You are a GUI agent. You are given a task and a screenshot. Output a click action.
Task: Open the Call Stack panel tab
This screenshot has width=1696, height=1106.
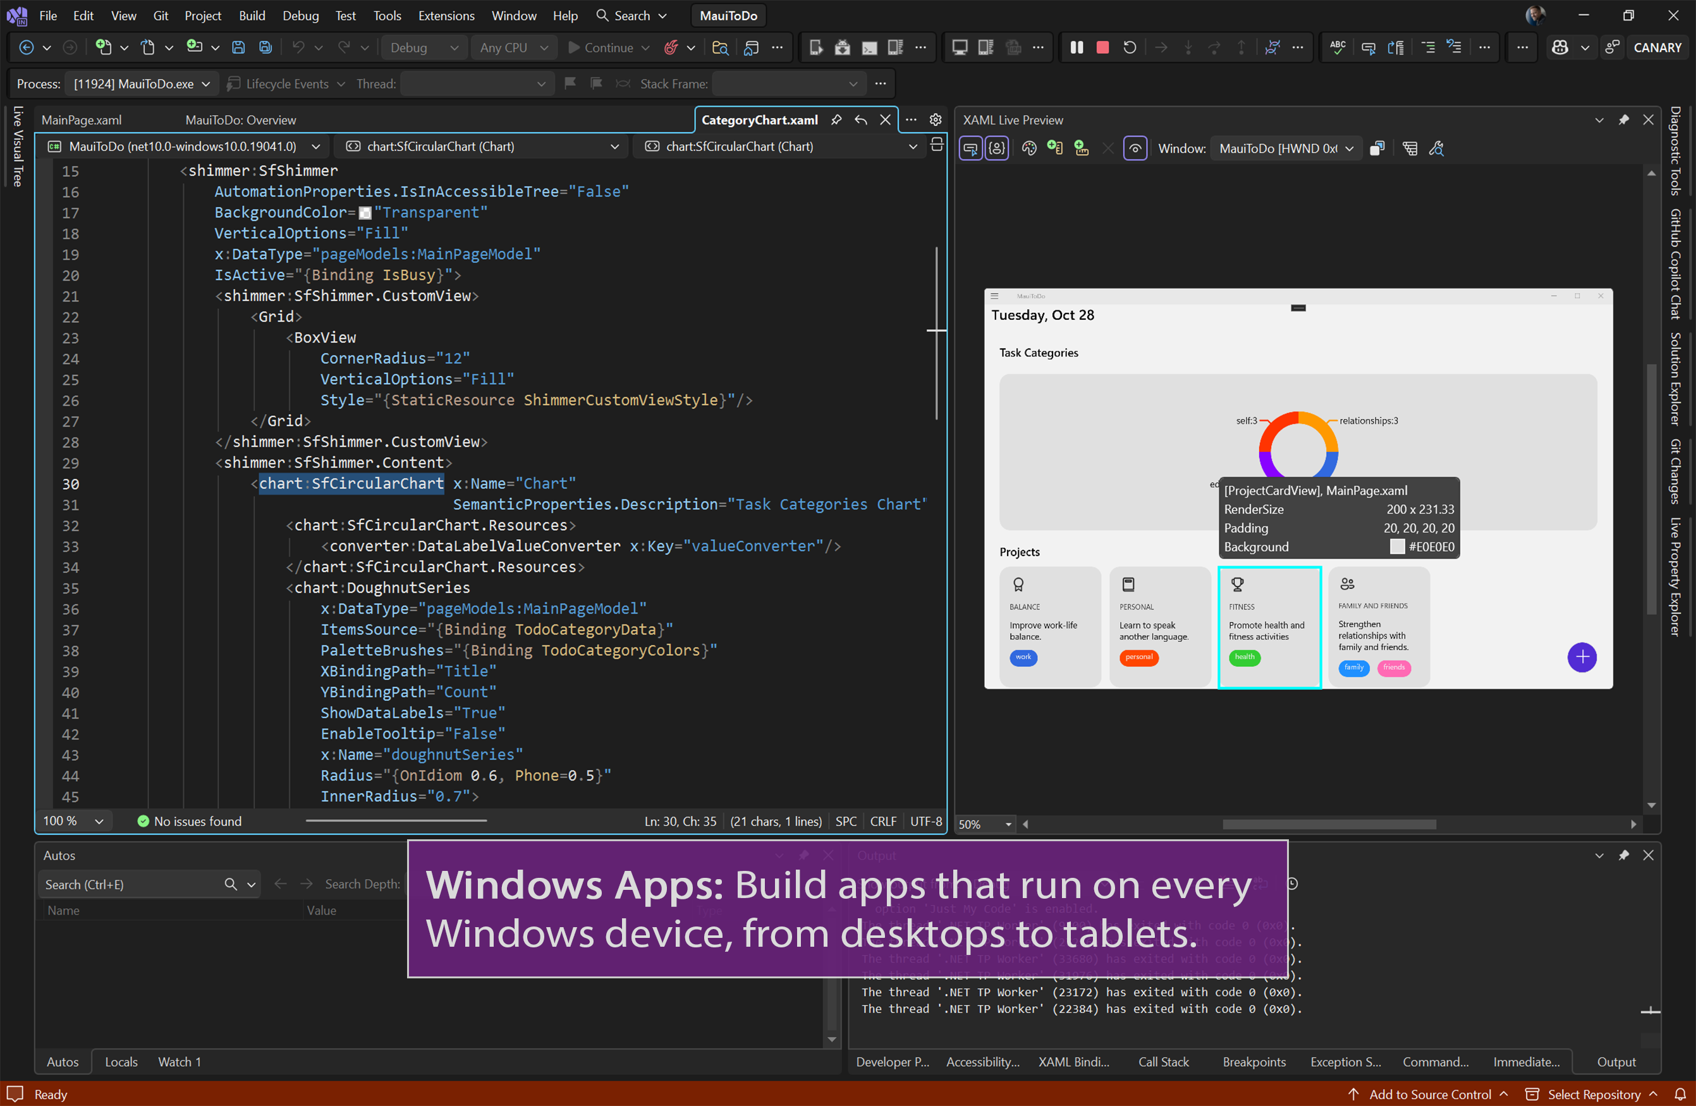point(1163,1061)
